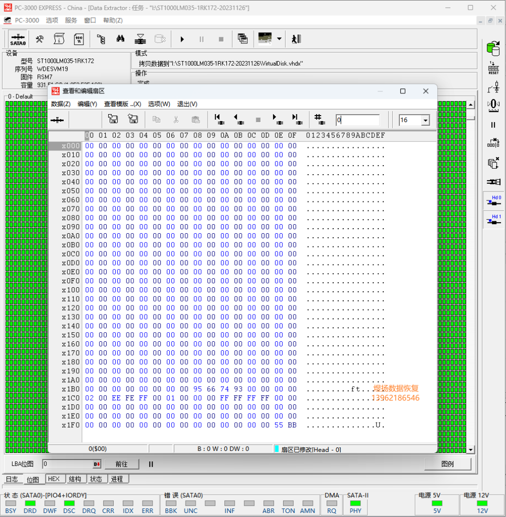Click the pause icon in right sidebar
Viewport: 506px width, 517px height.
[x=493, y=125]
